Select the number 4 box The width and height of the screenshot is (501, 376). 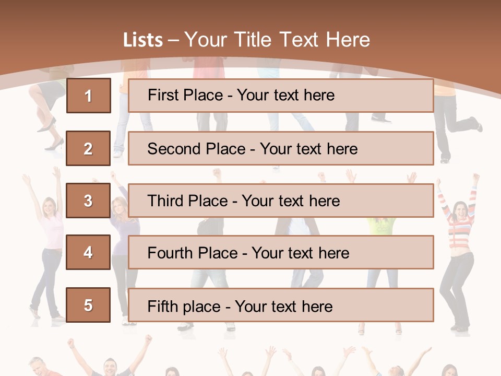click(x=88, y=252)
